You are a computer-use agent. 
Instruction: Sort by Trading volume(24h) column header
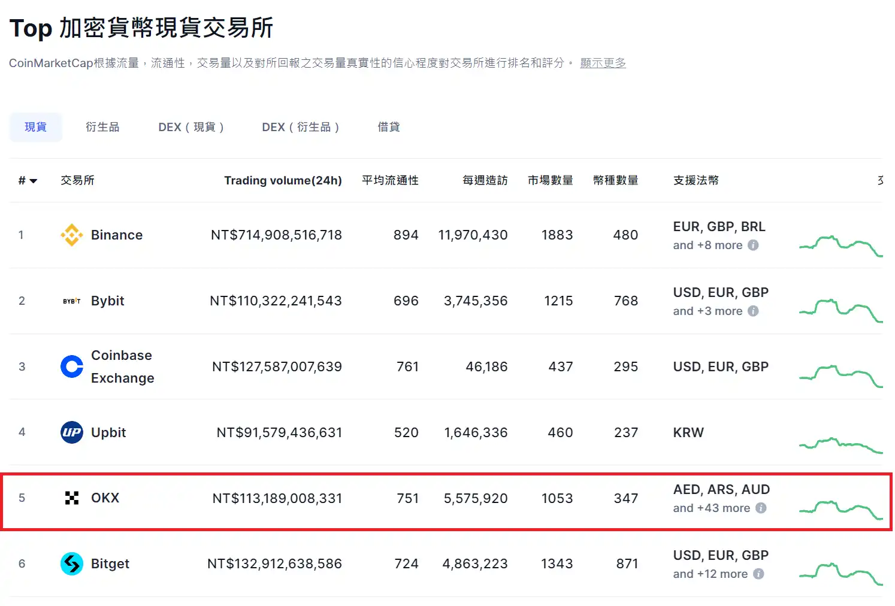(x=283, y=180)
